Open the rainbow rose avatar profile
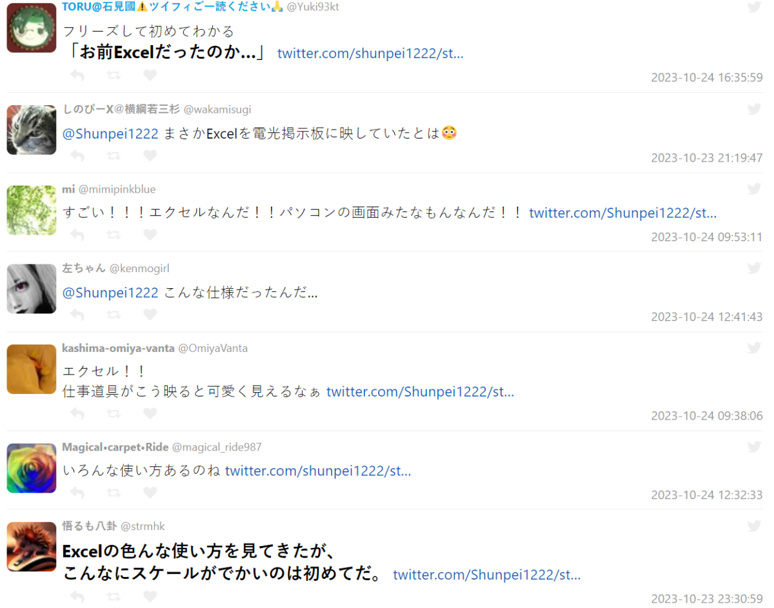This screenshot has height=608, width=774. [x=32, y=468]
